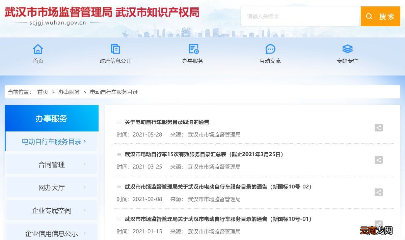Expand the 电动自行车服务目录 chevron
Viewport: 405px width, 240px height.
[84, 142]
